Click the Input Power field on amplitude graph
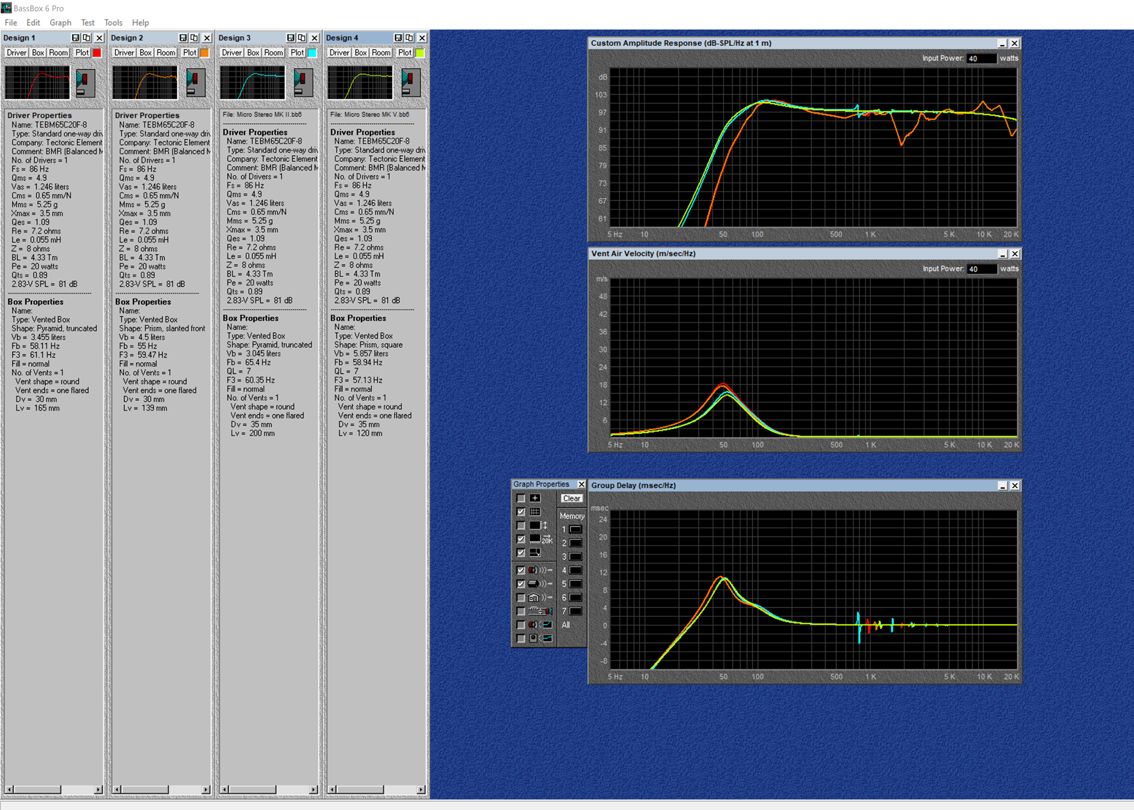Image resolution: width=1134 pixels, height=810 pixels. (981, 58)
